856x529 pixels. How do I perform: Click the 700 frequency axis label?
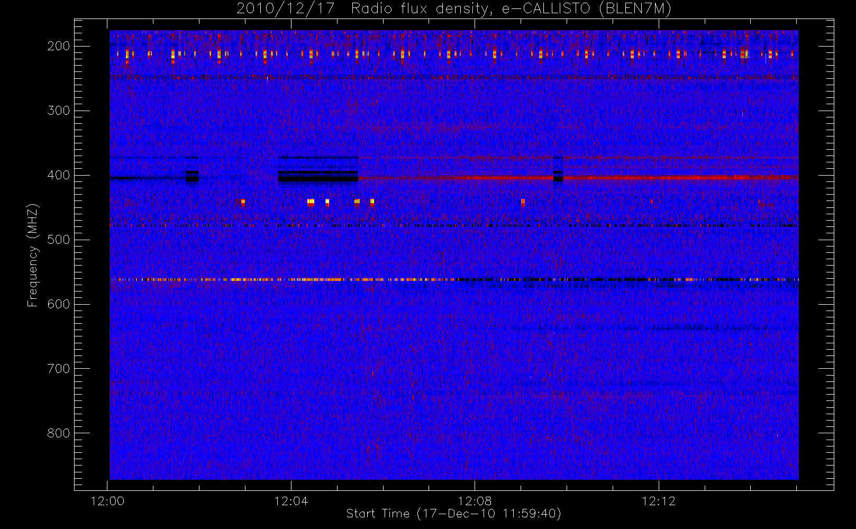pos(59,369)
